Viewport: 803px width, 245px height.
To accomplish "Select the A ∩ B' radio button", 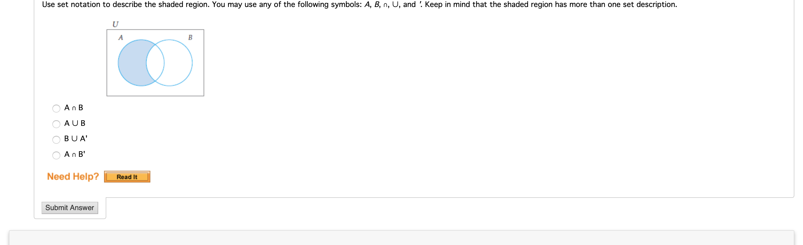I will [56, 155].
